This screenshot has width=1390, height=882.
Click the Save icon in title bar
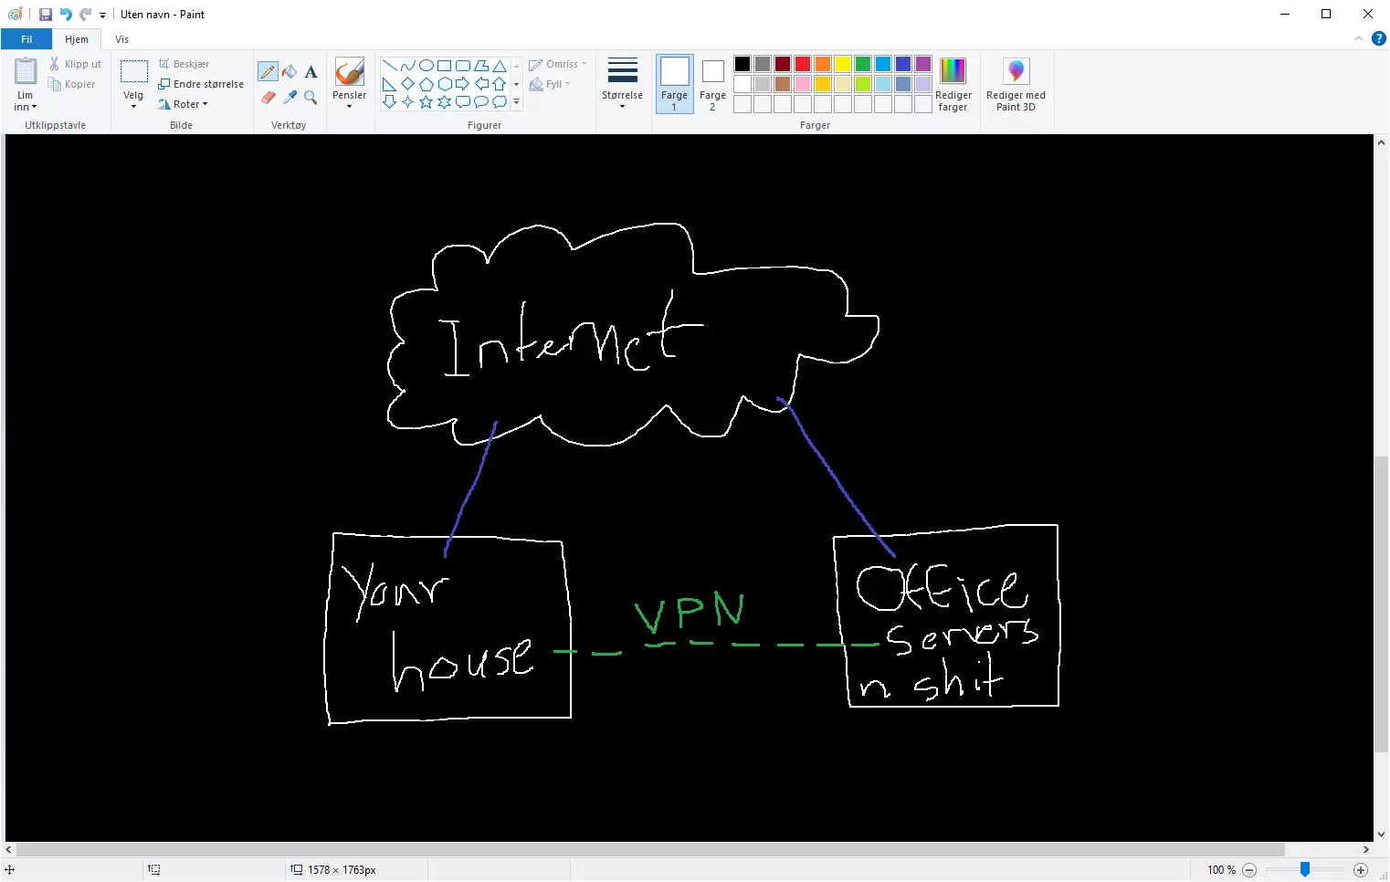46,15
